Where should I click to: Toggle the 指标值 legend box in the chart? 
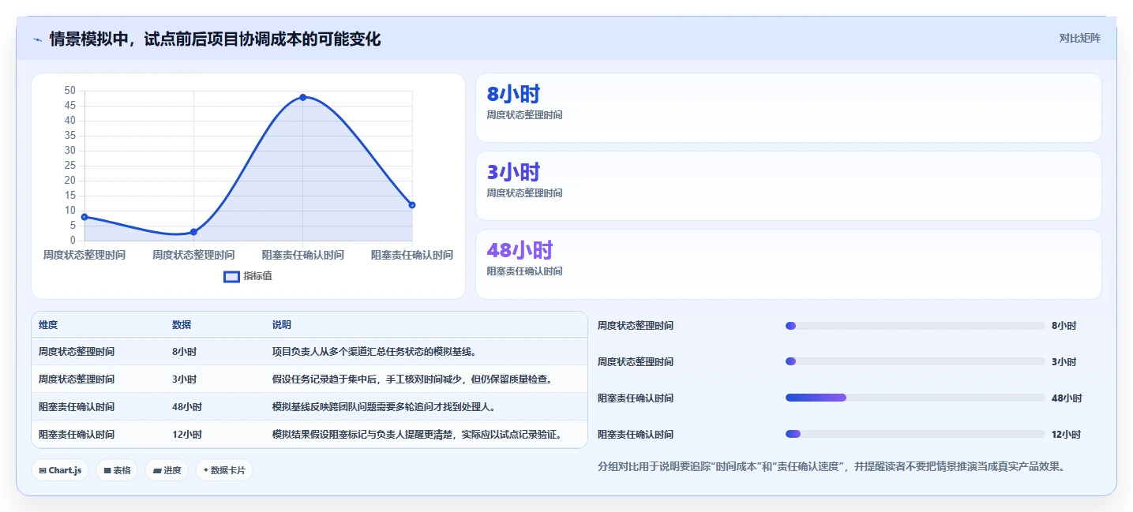point(231,277)
